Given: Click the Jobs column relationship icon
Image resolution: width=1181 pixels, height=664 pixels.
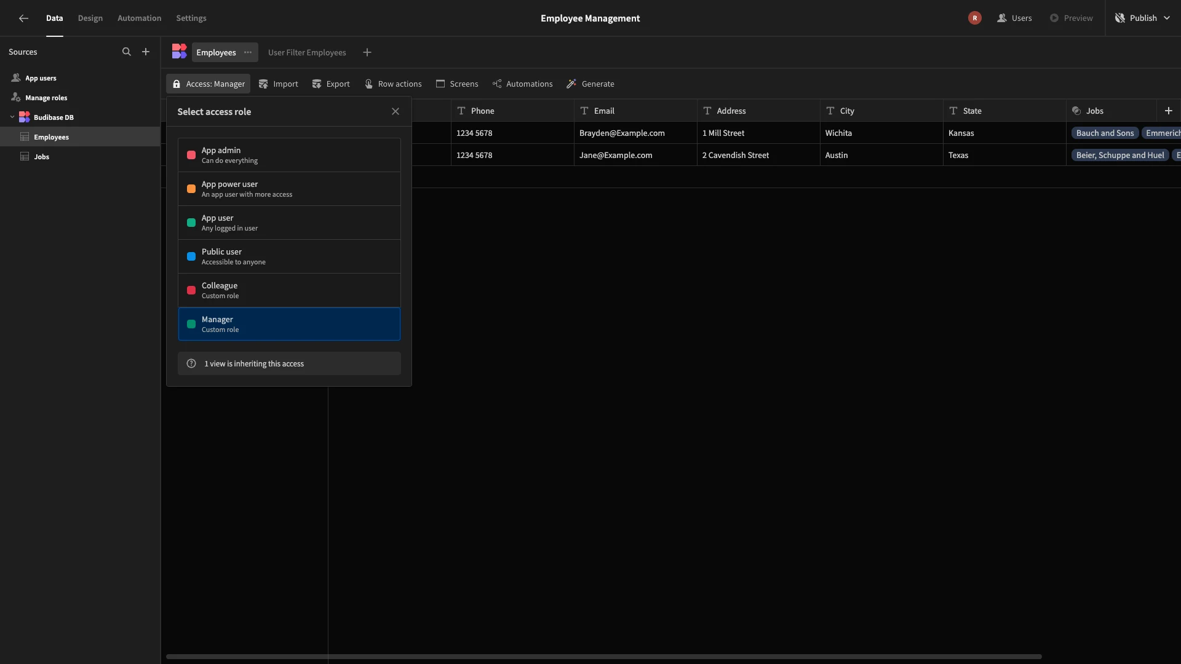Looking at the screenshot, I should pos(1076,111).
